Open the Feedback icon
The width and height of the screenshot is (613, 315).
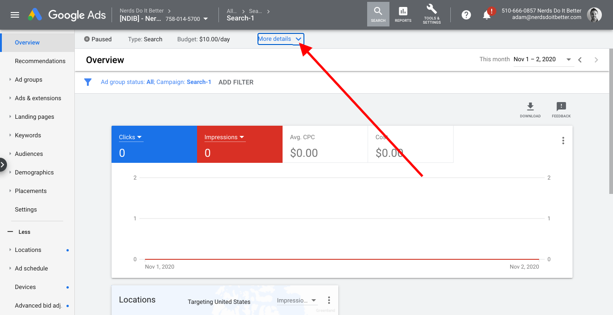point(561,110)
